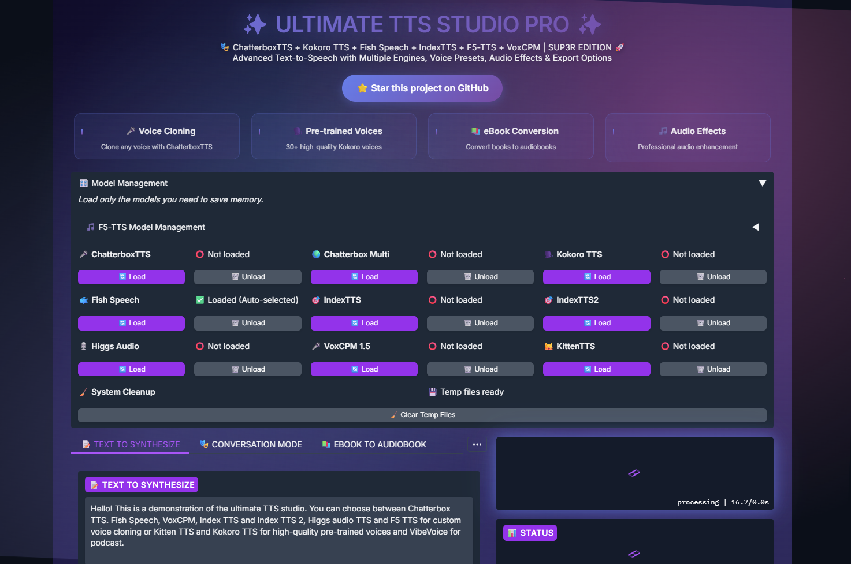Open the more tabs overflow menu

point(477,444)
